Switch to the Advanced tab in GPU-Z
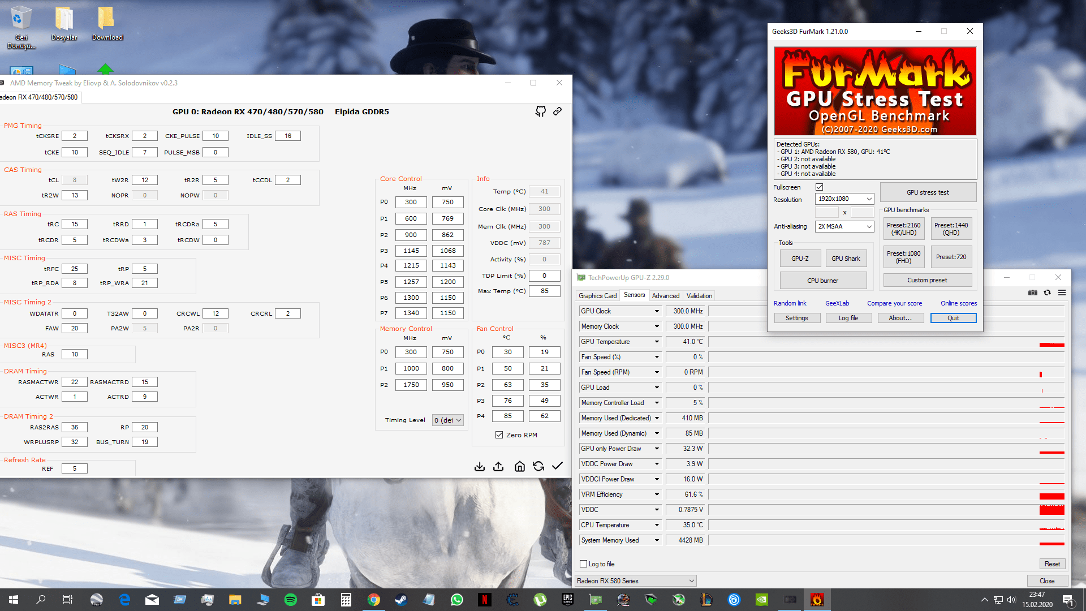The image size is (1086, 611). pyautogui.click(x=665, y=296)
